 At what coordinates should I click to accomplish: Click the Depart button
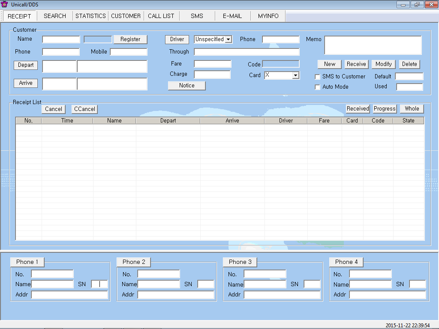[26, 66]
